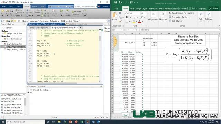Click the Advance button in MATLAB

click(x=76, y=14)
